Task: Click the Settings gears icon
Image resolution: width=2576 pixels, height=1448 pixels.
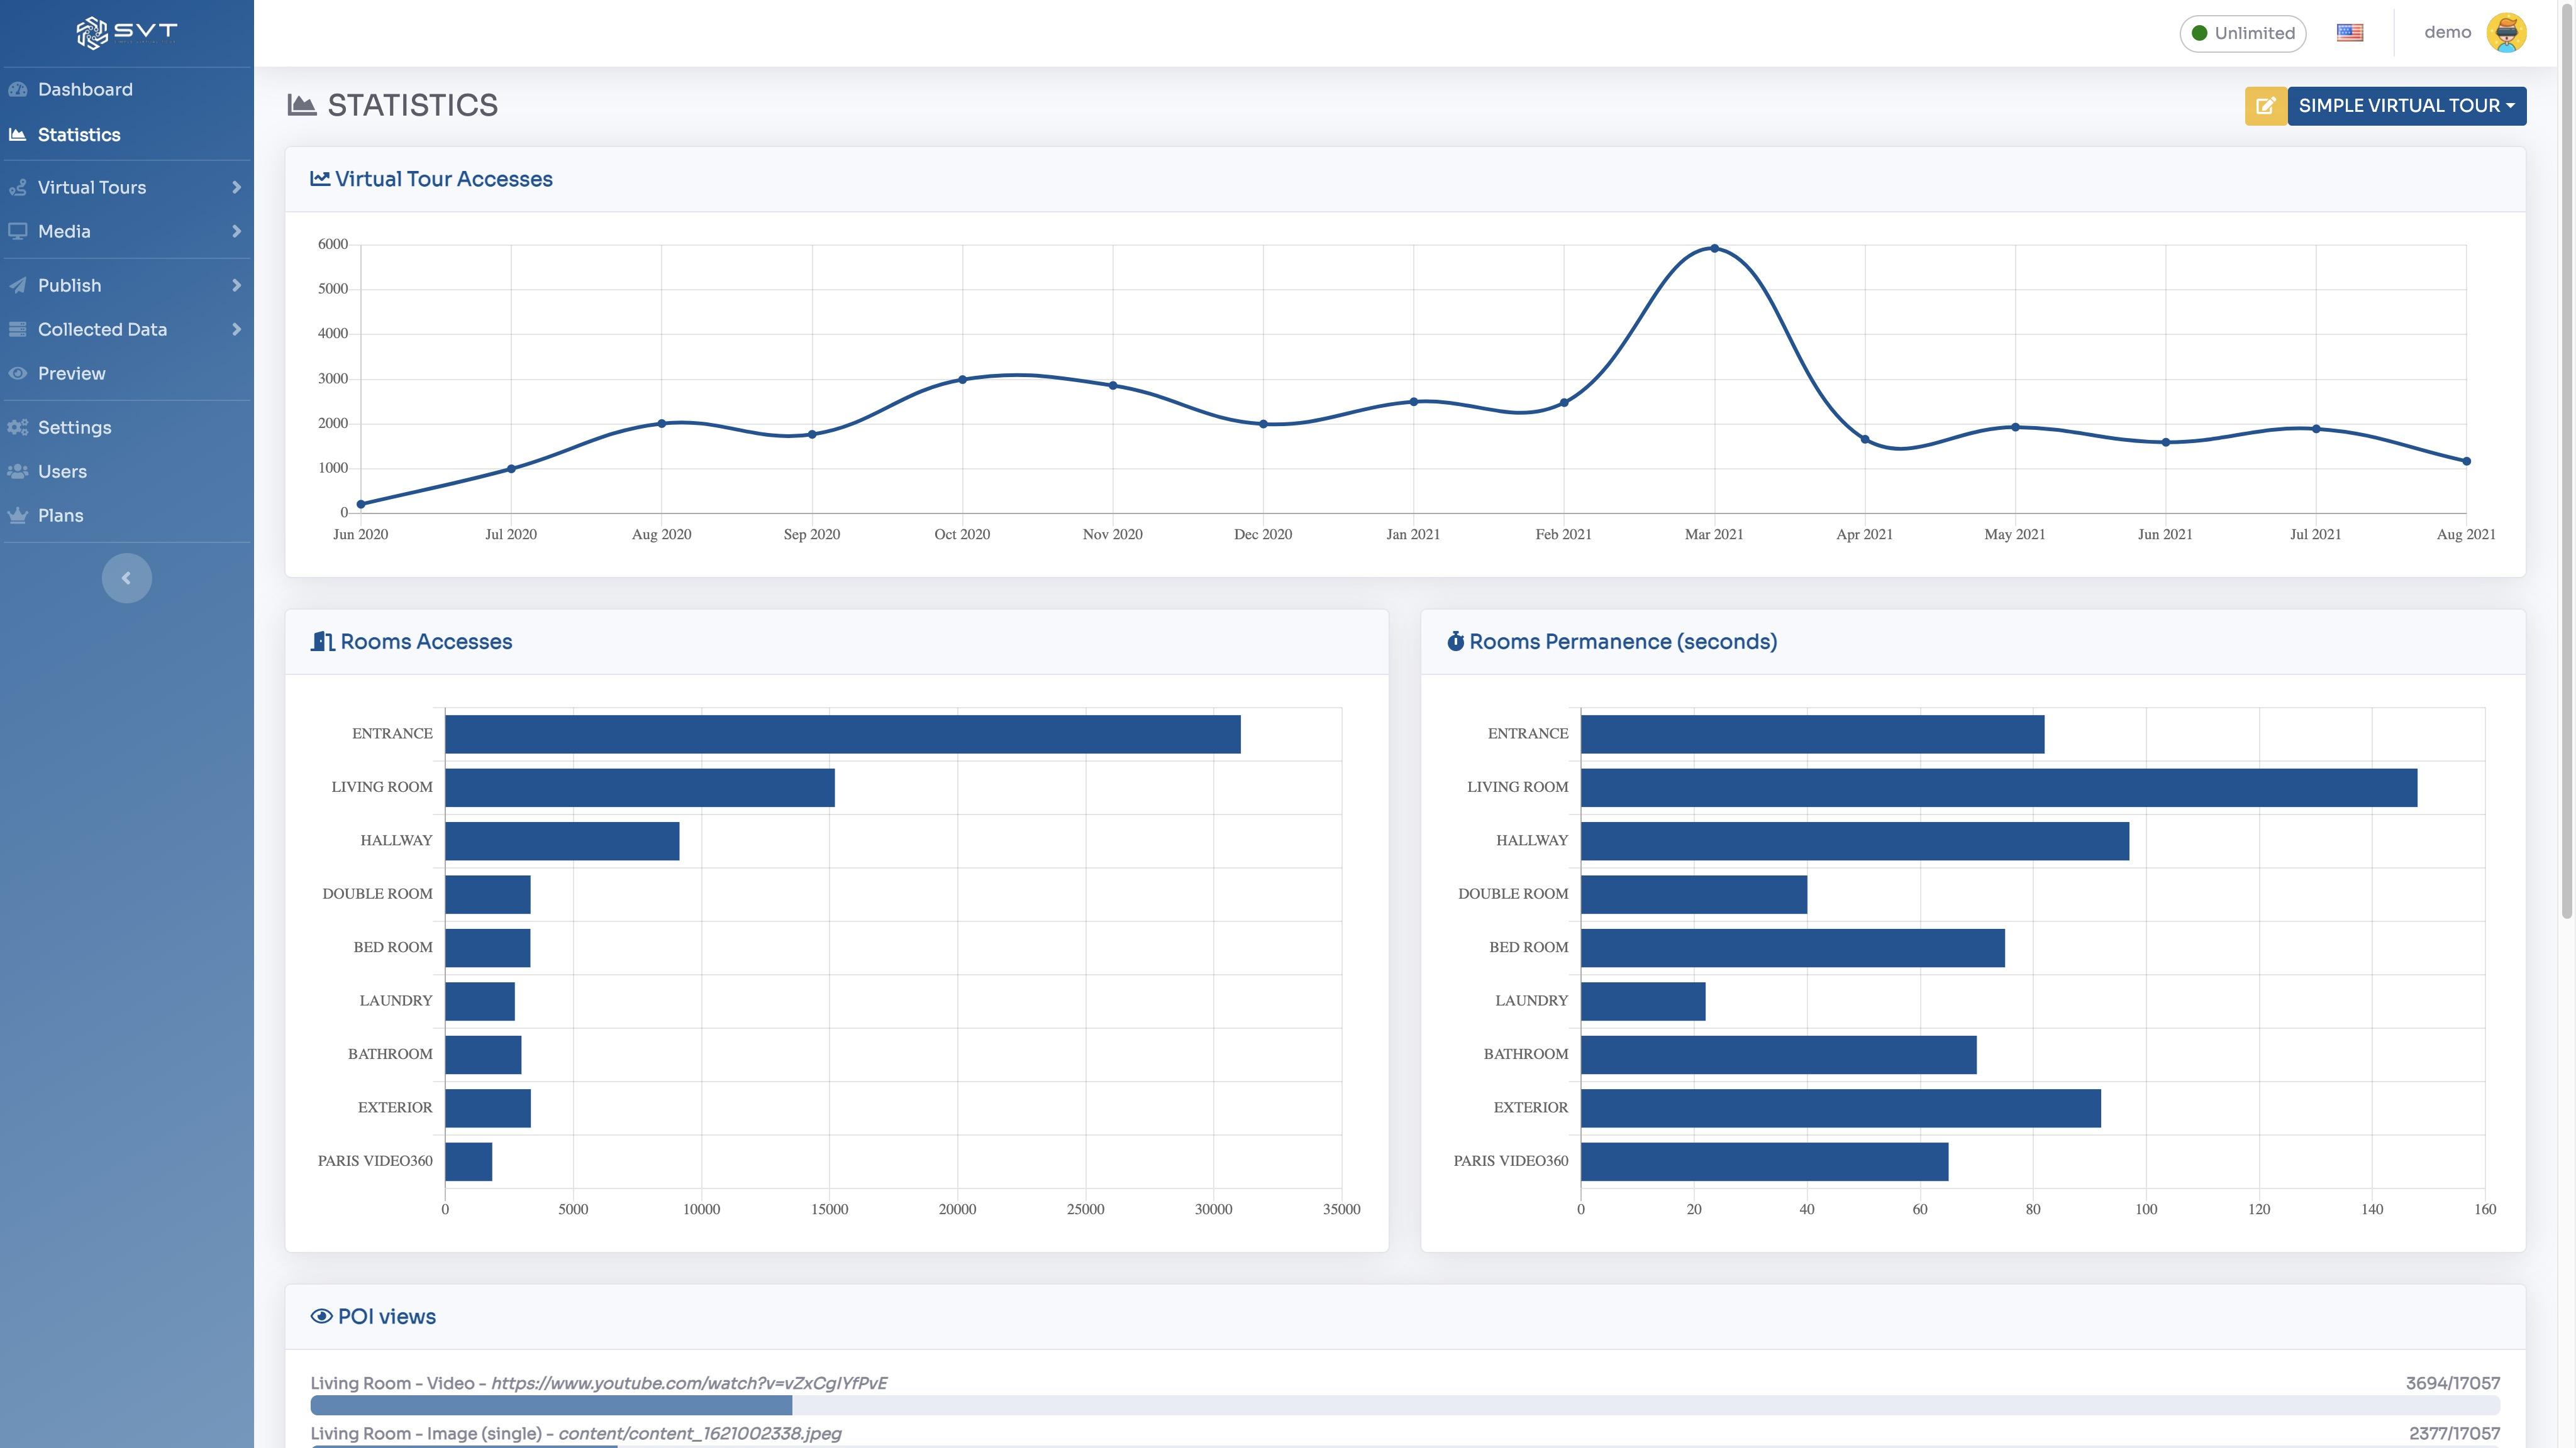Action: pyautogui.click(x=18, y=428)
